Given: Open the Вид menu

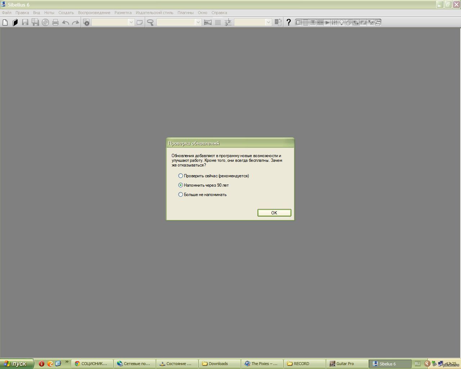Looking at the screenshot, I should (x=37, y=13).
